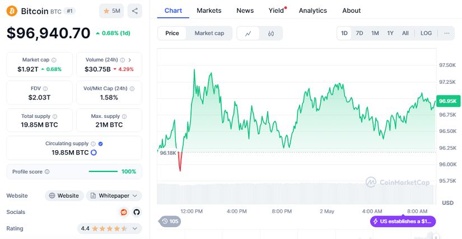The height and width of the screenshot is (239, 462).
Task: Switch to candlestick chart icon
Action: pyautogui.click(x=271, y=34)
